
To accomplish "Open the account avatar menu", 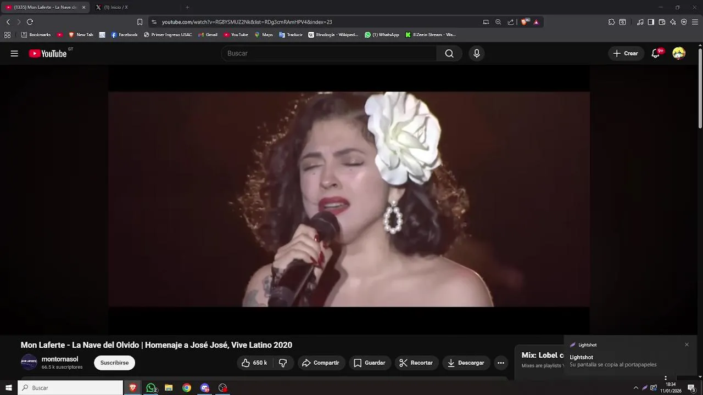I will (x=679, y=53).
